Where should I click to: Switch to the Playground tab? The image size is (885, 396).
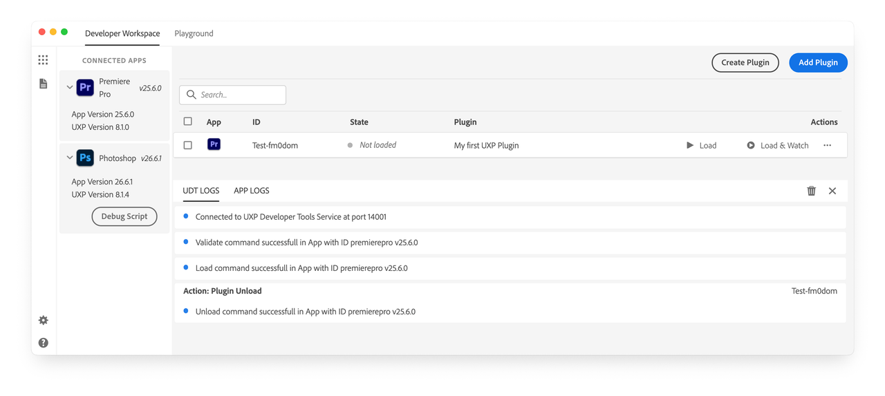coord(194,33)
